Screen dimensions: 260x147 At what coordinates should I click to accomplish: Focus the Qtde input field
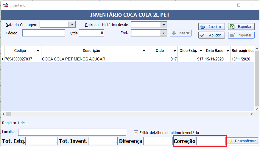(x=91, y=33)
